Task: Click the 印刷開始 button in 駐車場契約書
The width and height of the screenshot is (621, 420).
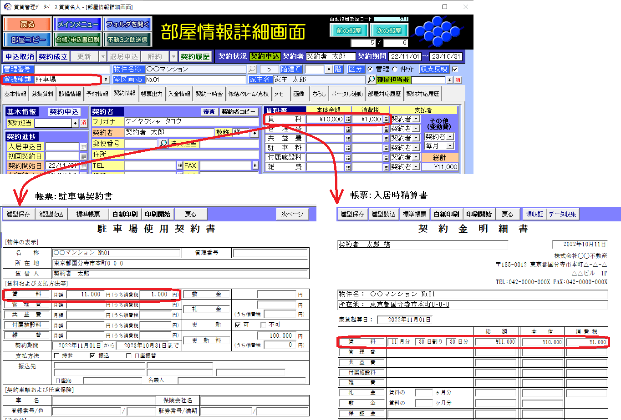Action: click(x=158, y=214)
